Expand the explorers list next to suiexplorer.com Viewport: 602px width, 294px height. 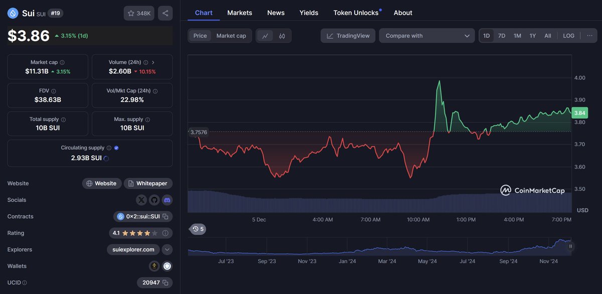[x=167, y=249]
